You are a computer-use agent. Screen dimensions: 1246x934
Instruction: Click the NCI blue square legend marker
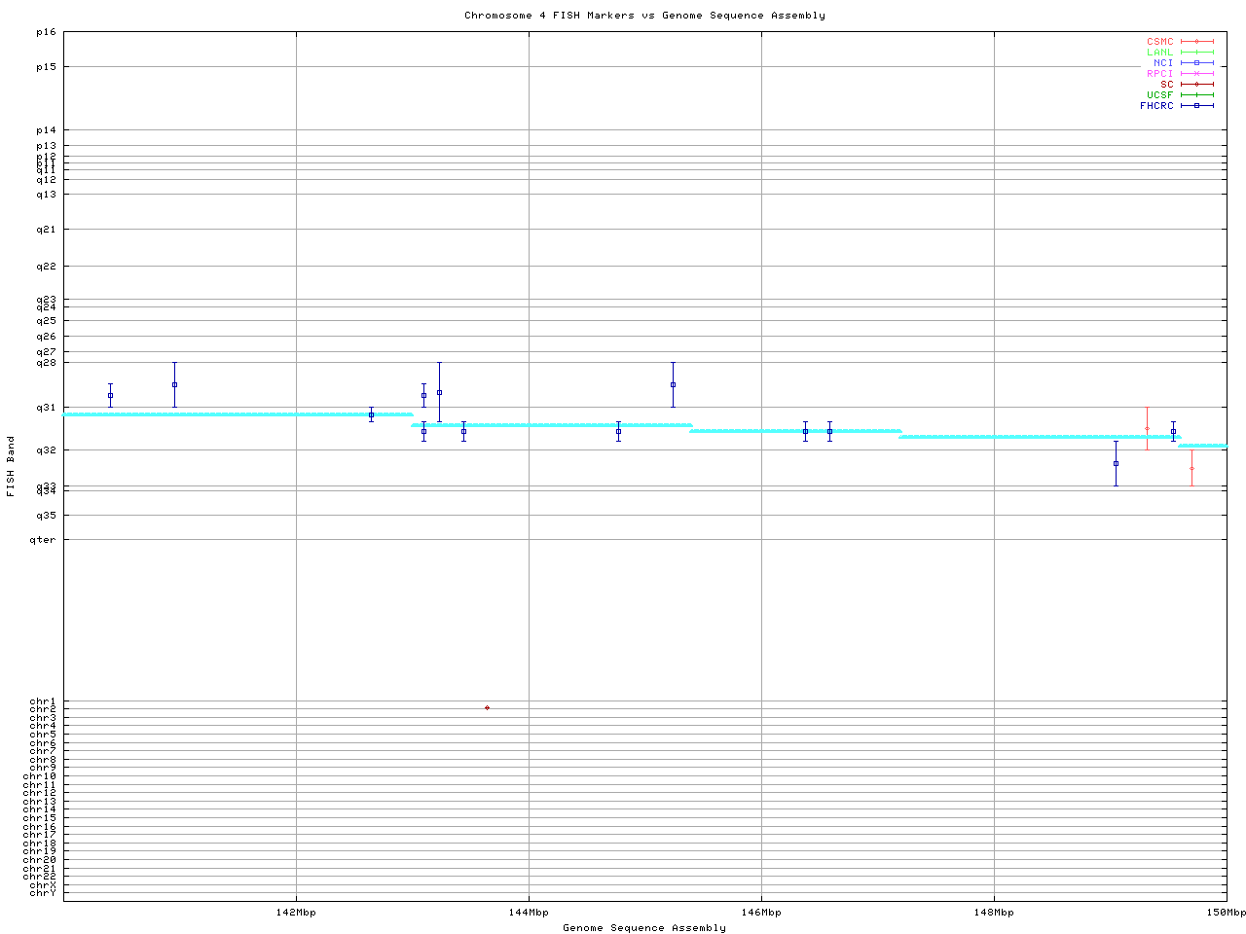click(1196, 63)
